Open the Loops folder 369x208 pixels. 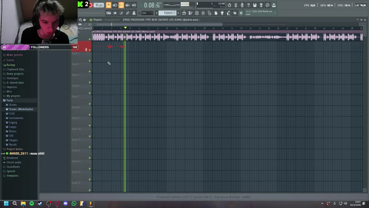tap(13, 127)
